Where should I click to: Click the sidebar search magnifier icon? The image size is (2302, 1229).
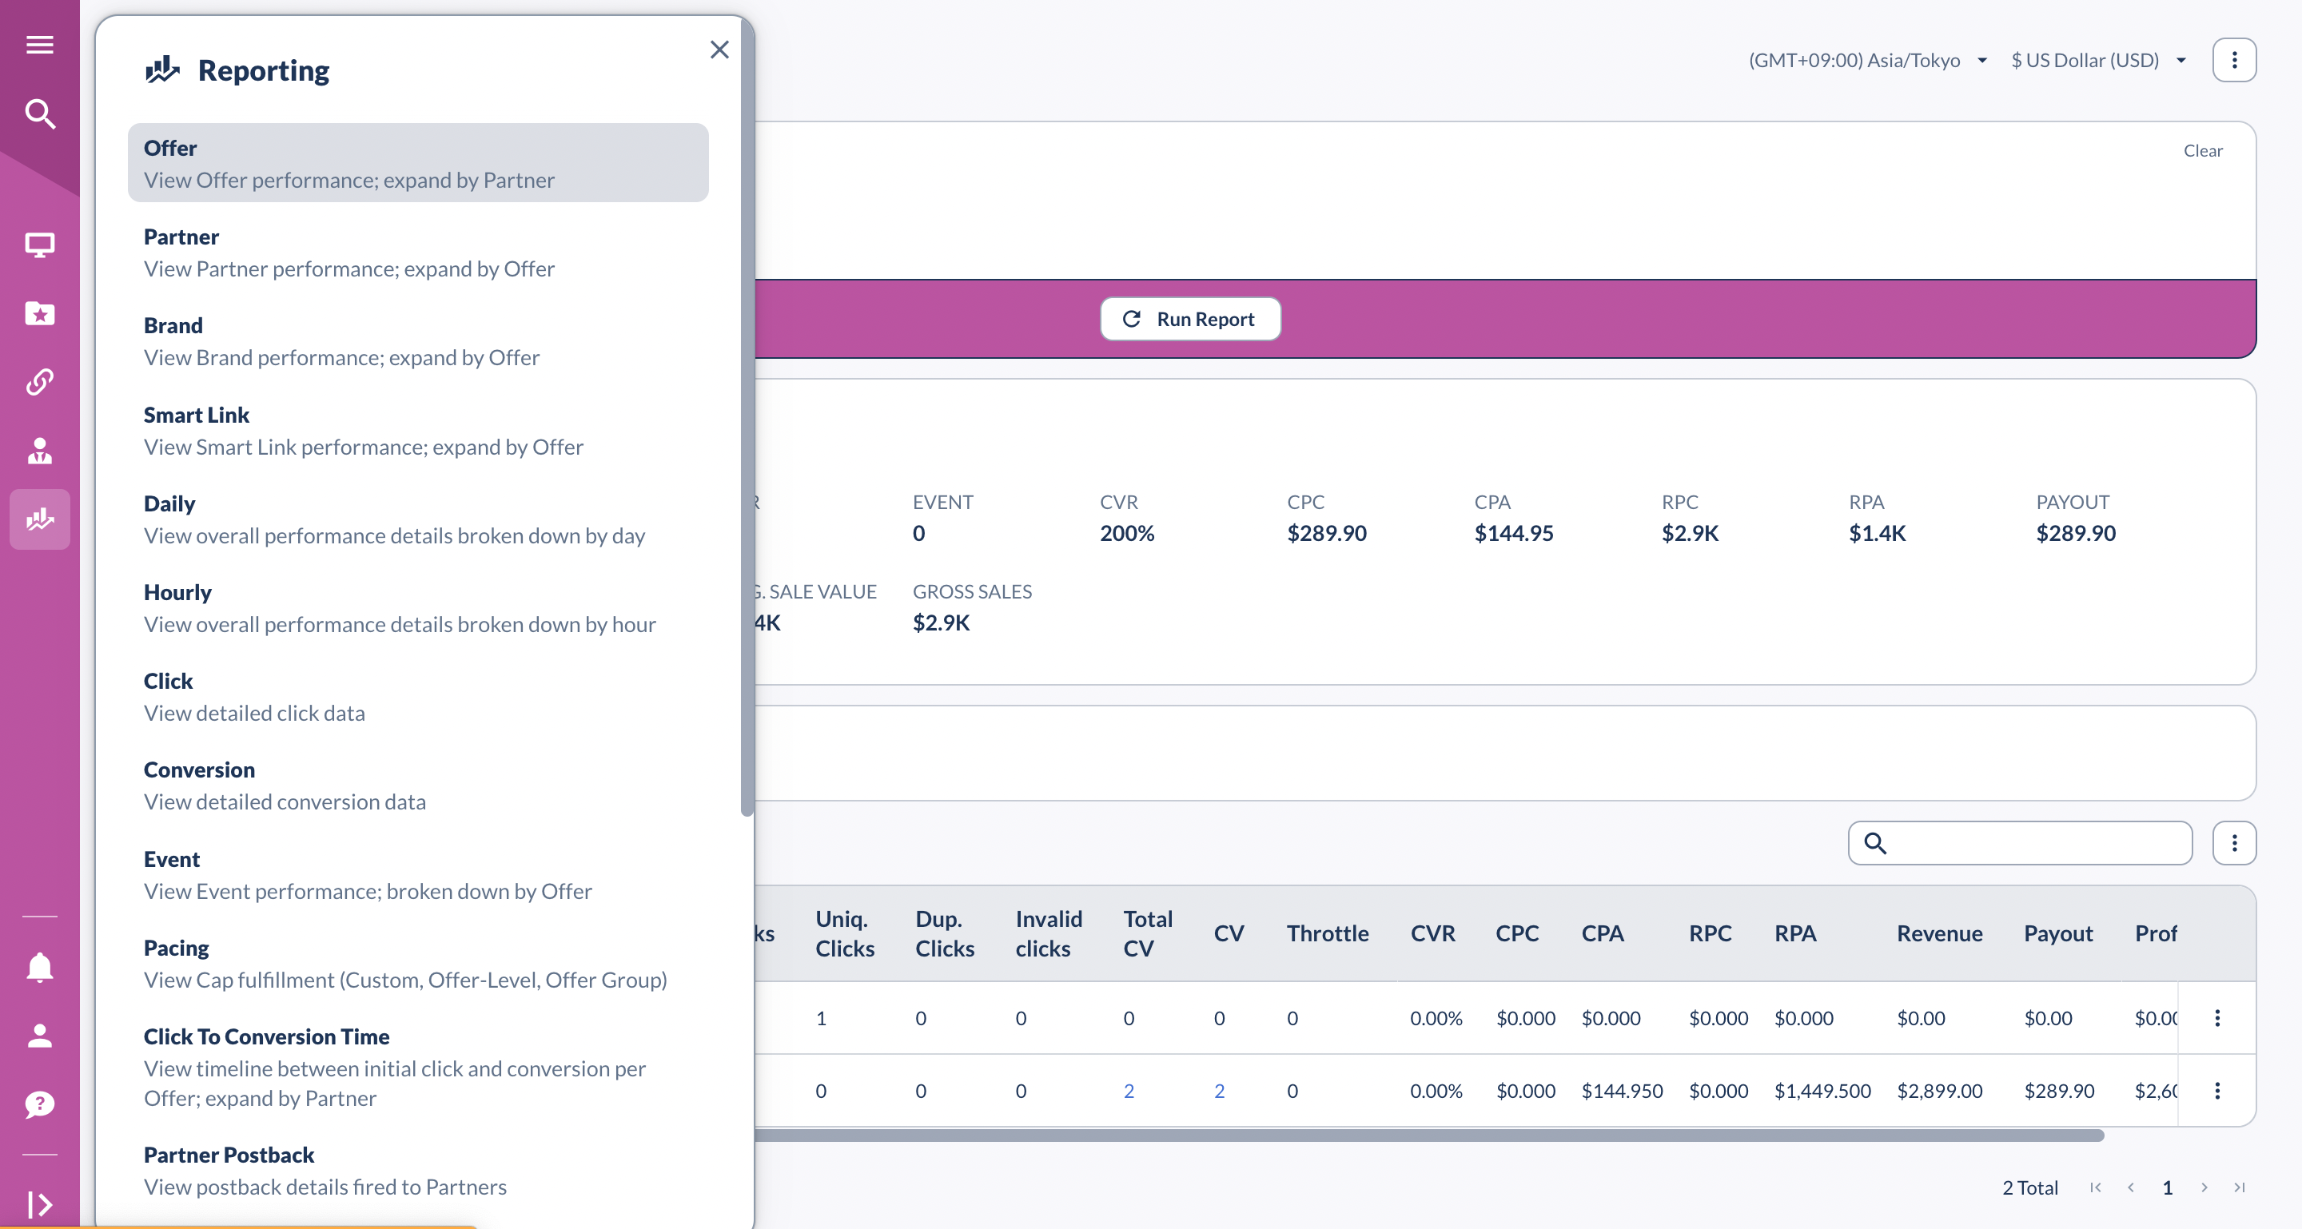[x=39, y=114]
